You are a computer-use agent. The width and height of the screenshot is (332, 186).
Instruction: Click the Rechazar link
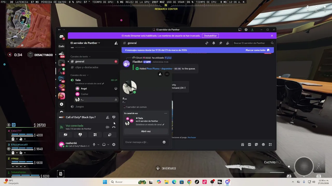(192, 137)
